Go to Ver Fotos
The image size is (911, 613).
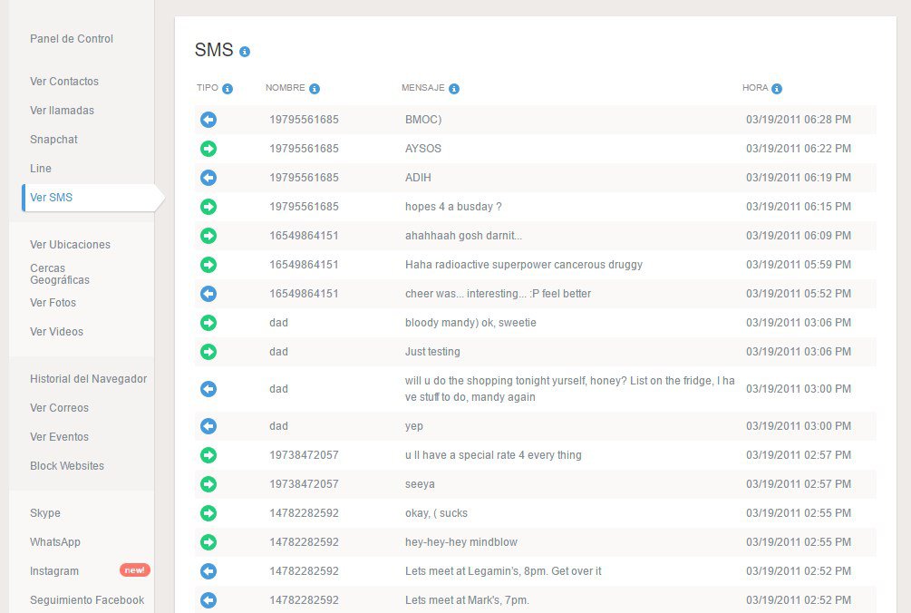(x=53, y=303)
